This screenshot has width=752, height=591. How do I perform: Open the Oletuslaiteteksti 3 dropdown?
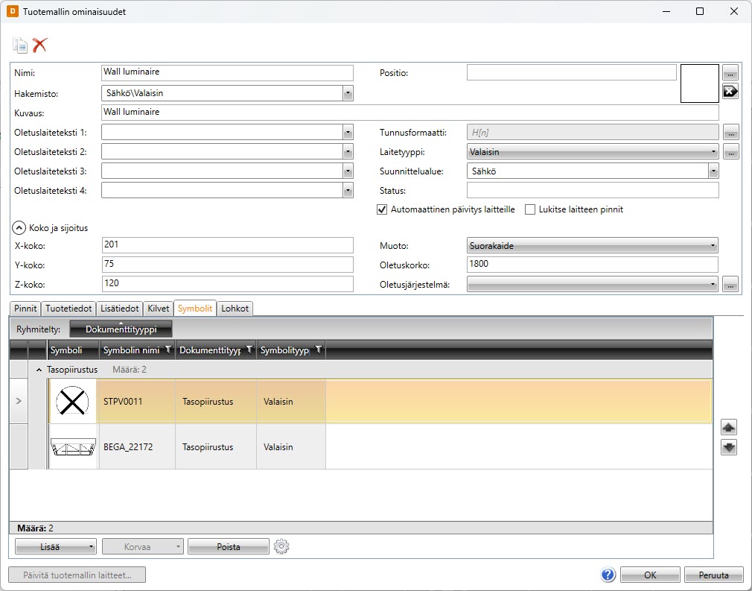pos(348,171)
